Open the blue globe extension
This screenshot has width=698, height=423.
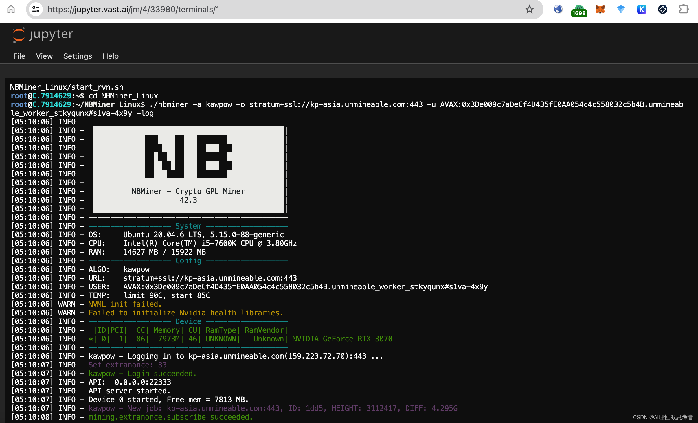pyautogui.click(x=558, y=9)
